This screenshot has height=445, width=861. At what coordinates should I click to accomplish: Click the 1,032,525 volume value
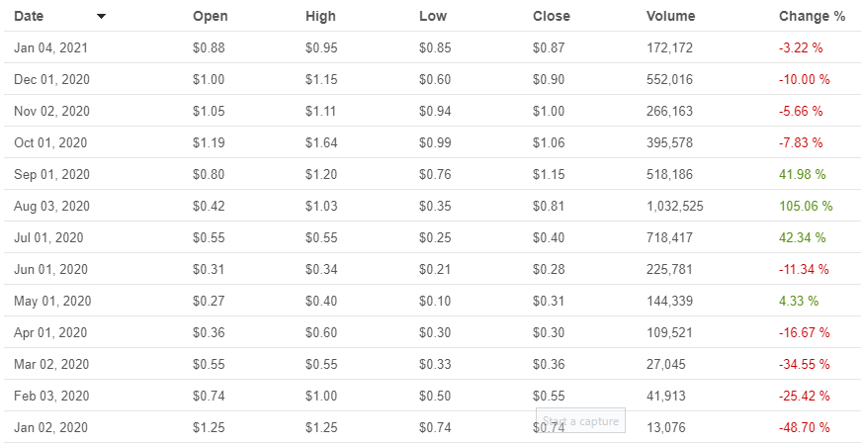click(674, 206)
